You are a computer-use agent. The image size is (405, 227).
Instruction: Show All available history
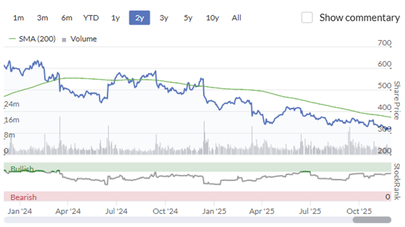(x=237, y=18)
